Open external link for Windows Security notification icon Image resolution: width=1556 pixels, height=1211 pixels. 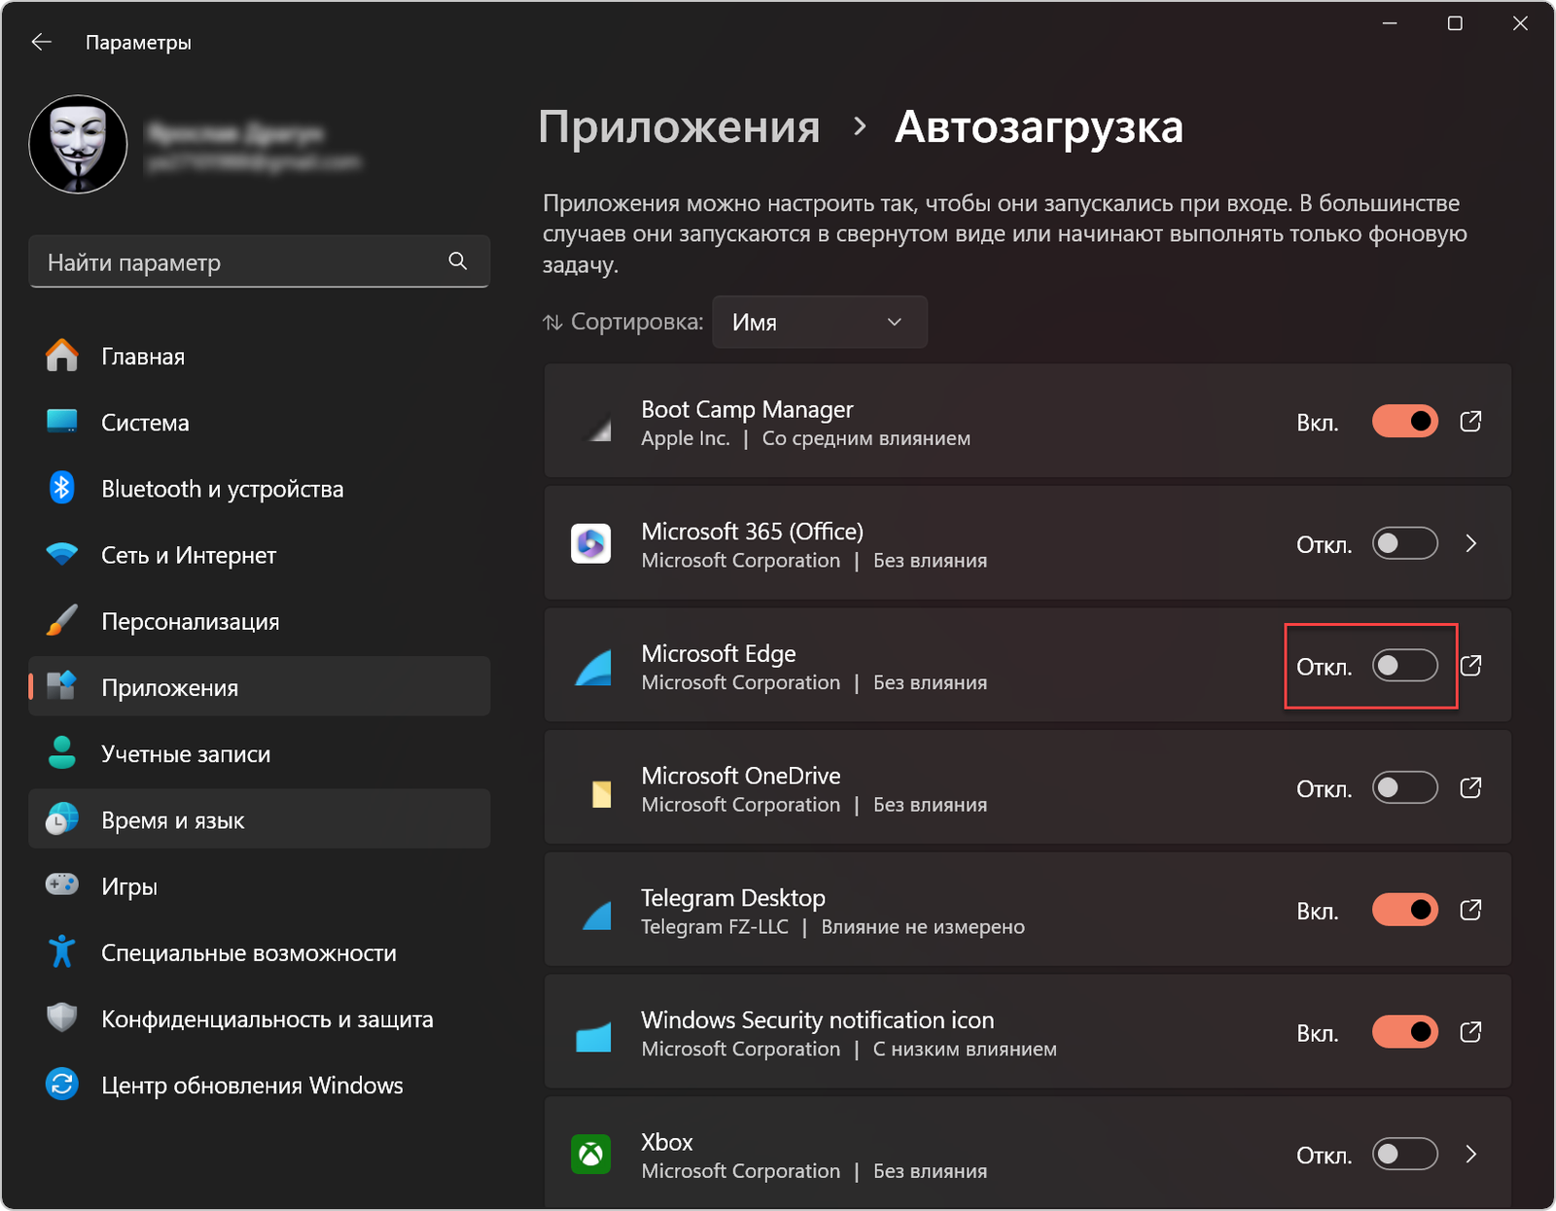point(1470,1032)
